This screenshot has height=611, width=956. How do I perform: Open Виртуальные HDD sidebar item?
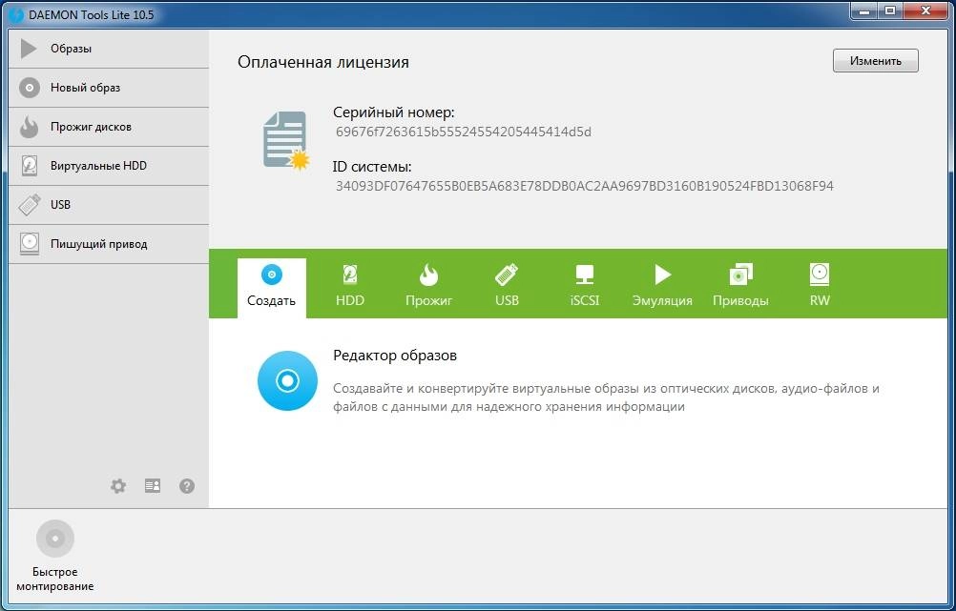click(109, 166)
